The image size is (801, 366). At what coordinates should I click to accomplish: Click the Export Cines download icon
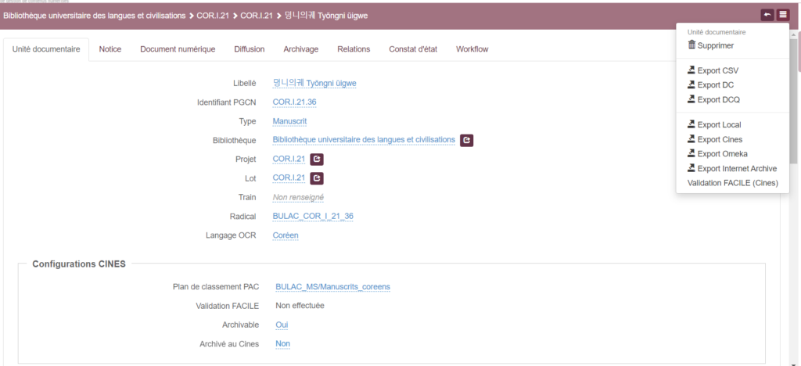[691, 139]
